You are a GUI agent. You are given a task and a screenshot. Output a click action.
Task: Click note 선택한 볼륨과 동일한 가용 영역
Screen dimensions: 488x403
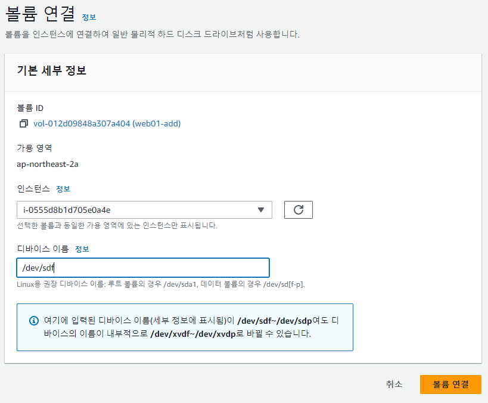click(x=117, y=225)
